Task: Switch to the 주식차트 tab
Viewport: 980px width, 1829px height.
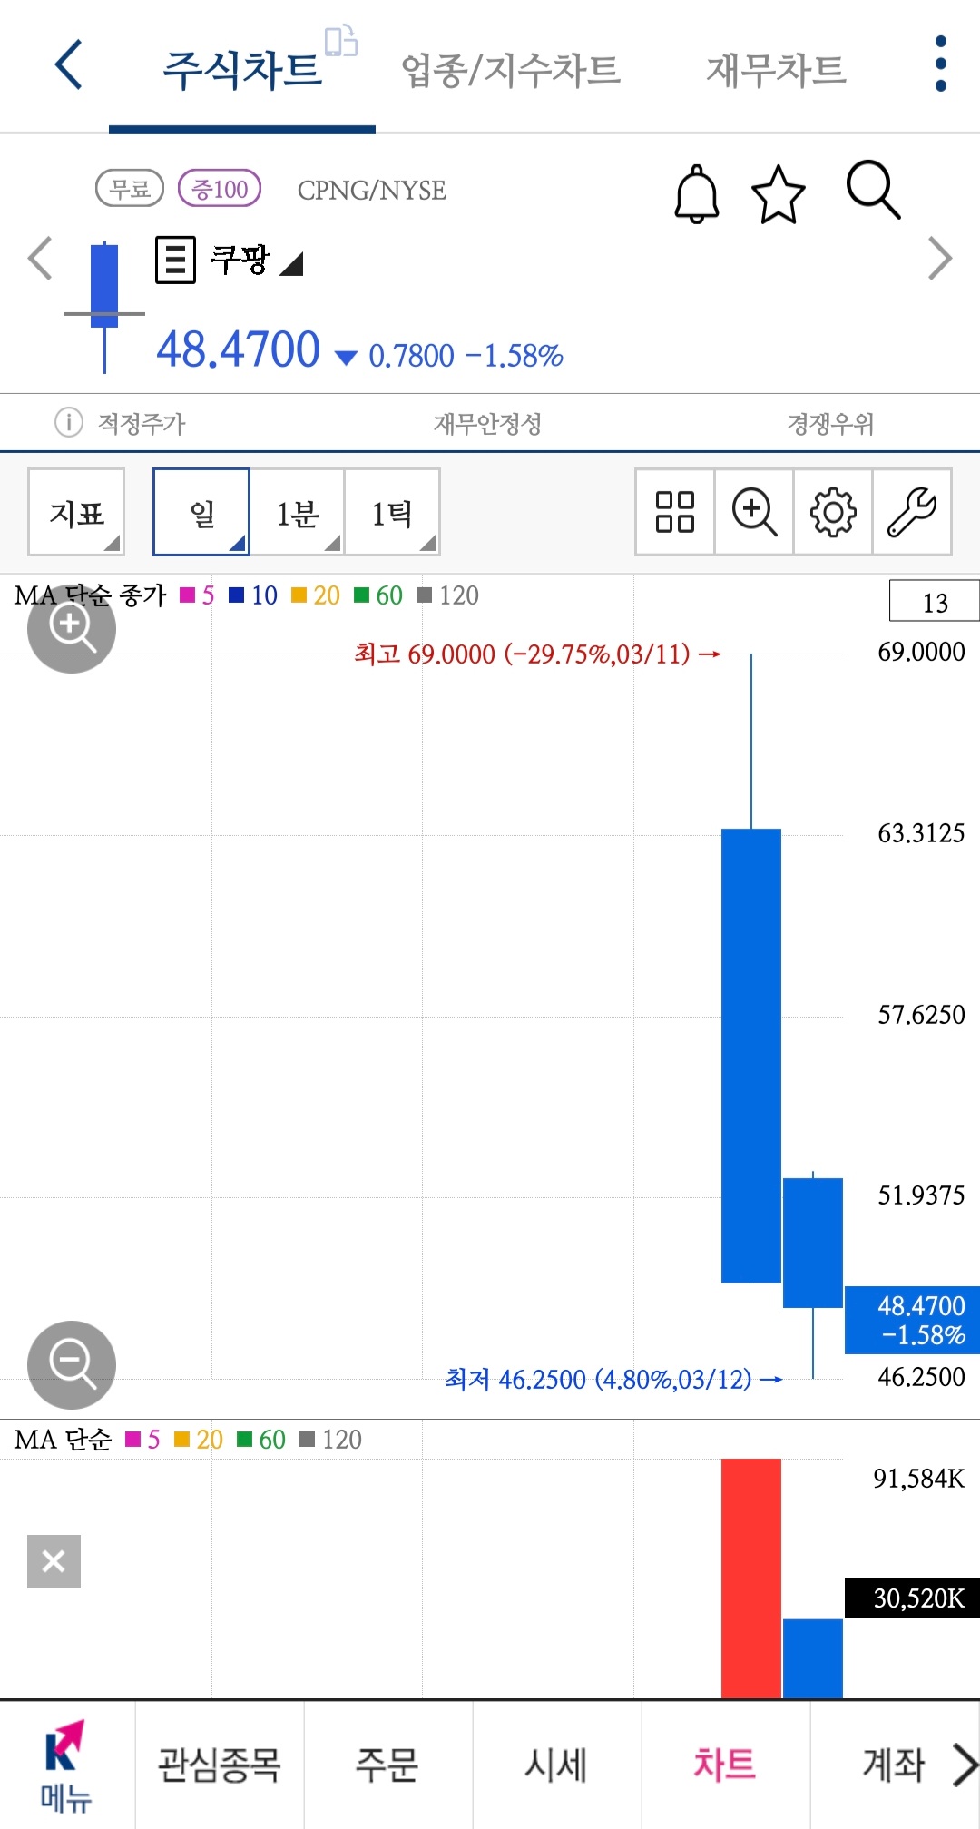Action: pyautogui.click(x=242, y=70)
